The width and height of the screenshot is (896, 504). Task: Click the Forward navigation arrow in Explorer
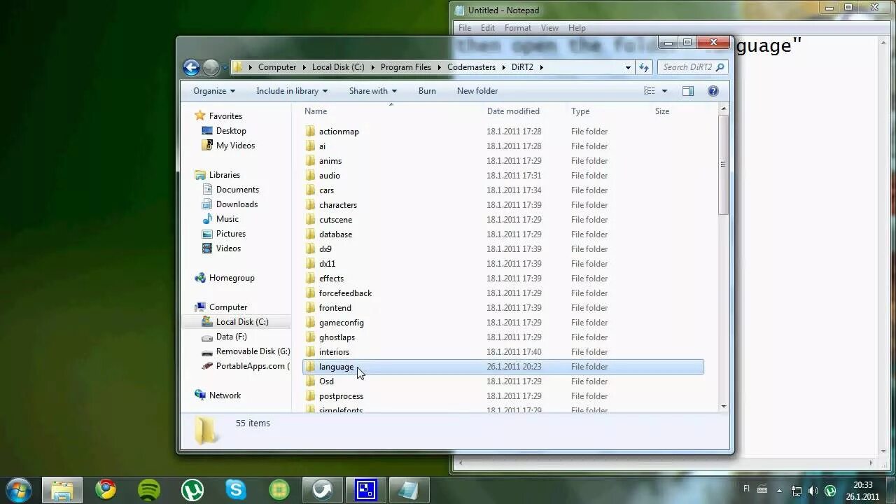tap(211, 67)
